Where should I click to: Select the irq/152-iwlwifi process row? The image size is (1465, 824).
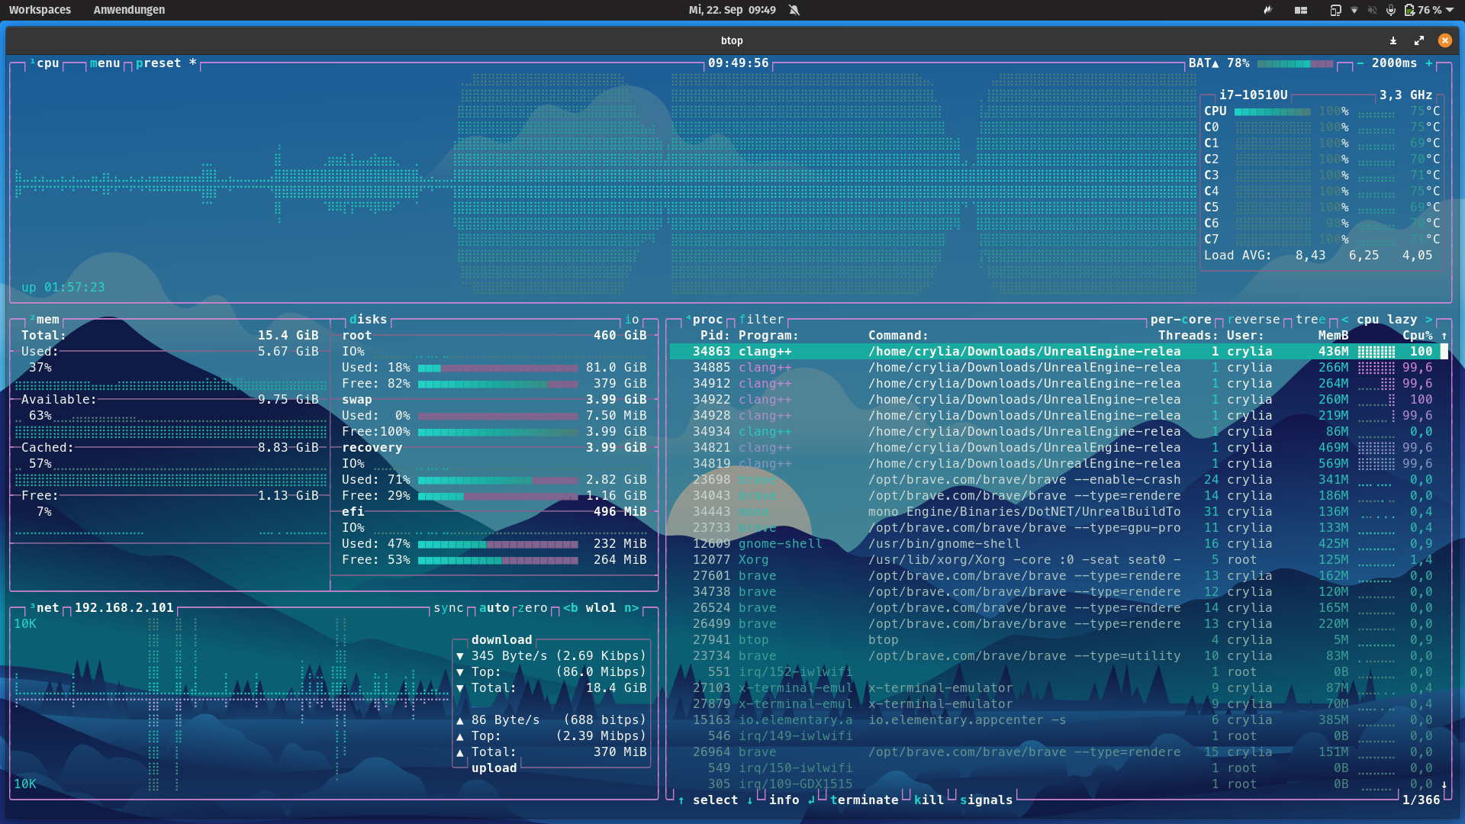coord(1055,672)
